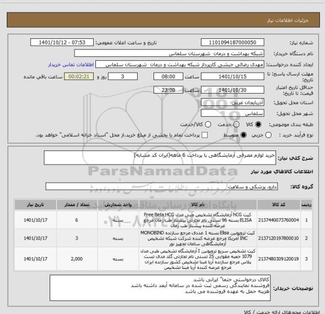Open the اطلاعات تماس خریدار link
The height and width of the screenshot is (314, 325).
click(71, 65)
